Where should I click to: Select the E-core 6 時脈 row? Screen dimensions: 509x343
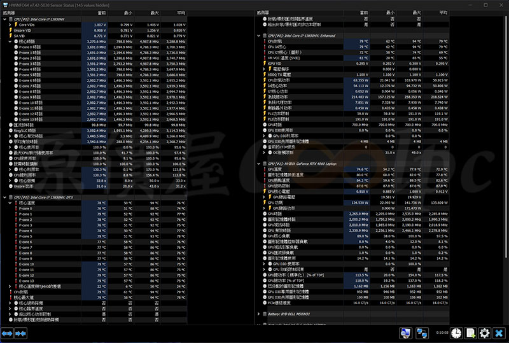click(94, 81)
